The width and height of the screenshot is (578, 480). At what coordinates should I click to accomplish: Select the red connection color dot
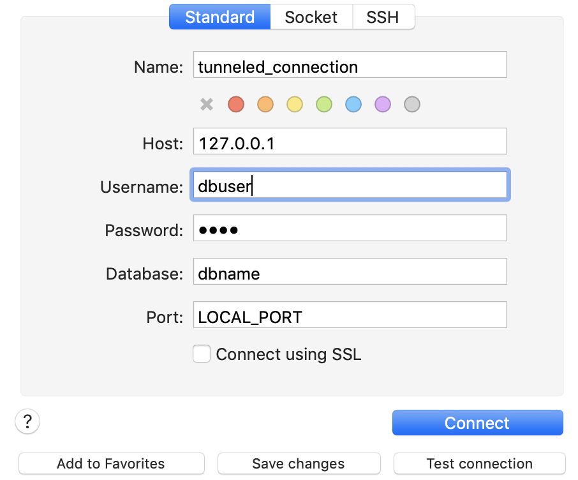[x=236, y=104]
